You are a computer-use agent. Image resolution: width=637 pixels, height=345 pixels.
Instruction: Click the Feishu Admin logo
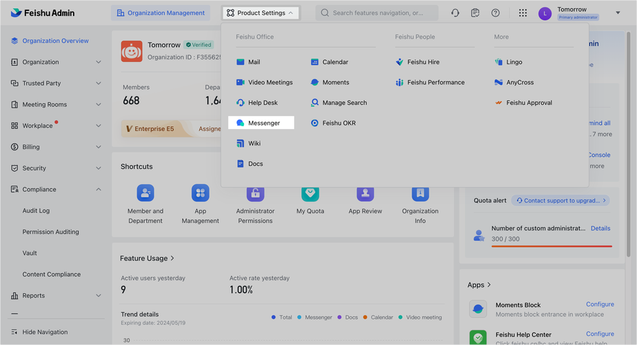[42, 13]
